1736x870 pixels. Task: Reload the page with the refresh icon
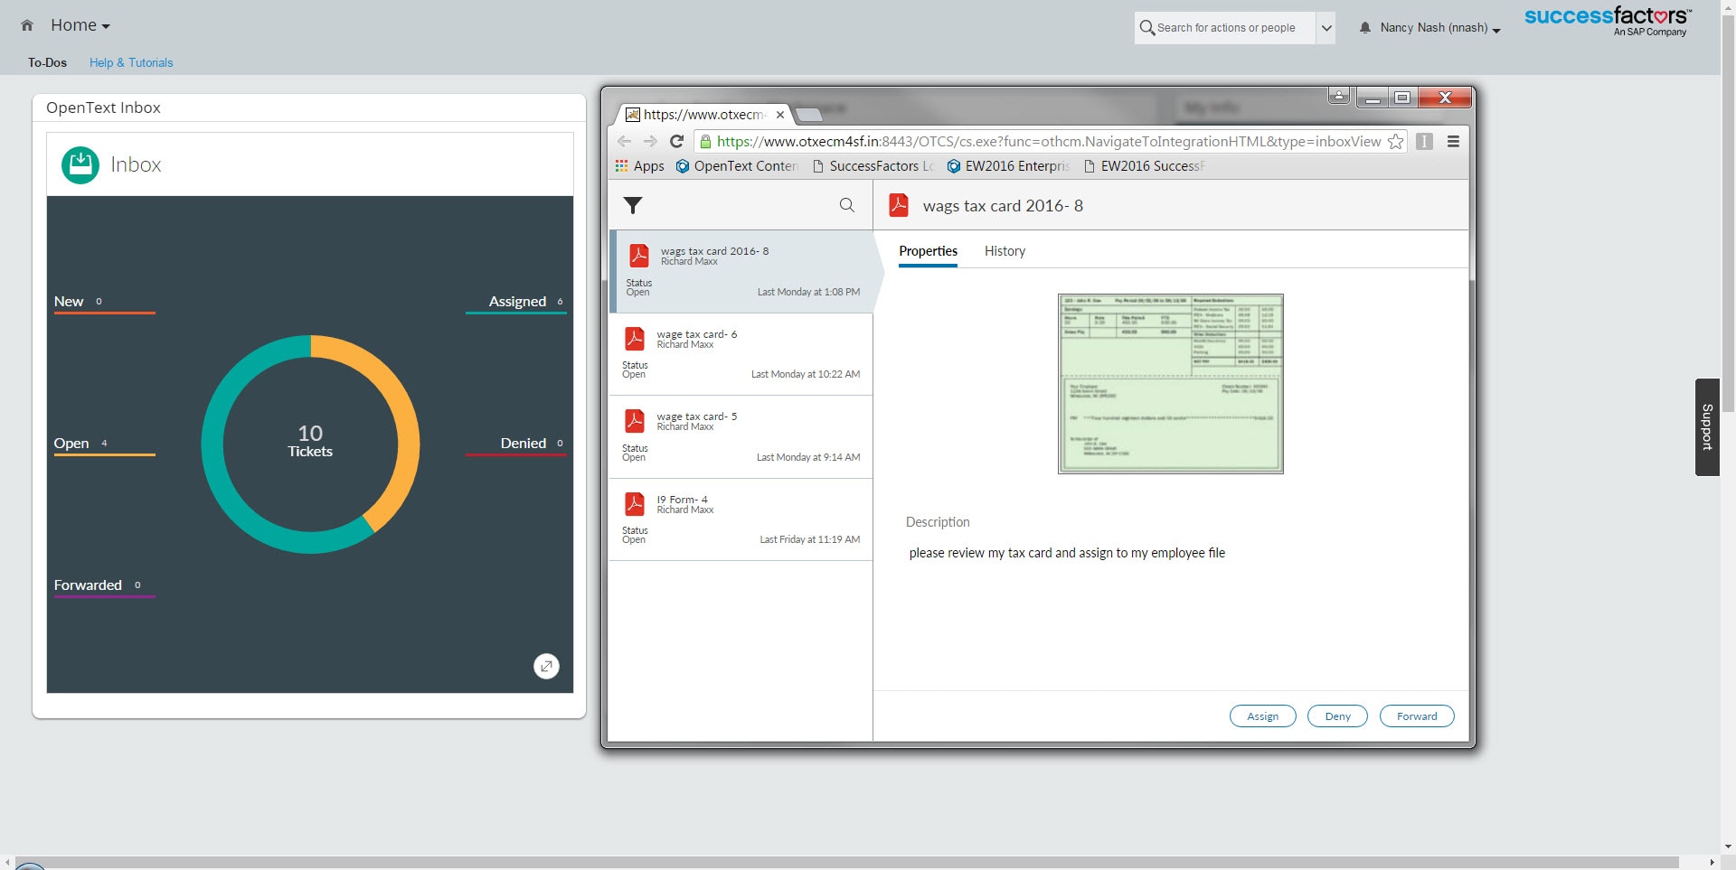676,141
